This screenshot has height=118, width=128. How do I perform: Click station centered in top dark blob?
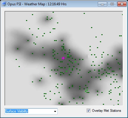[x=47, y=19]
